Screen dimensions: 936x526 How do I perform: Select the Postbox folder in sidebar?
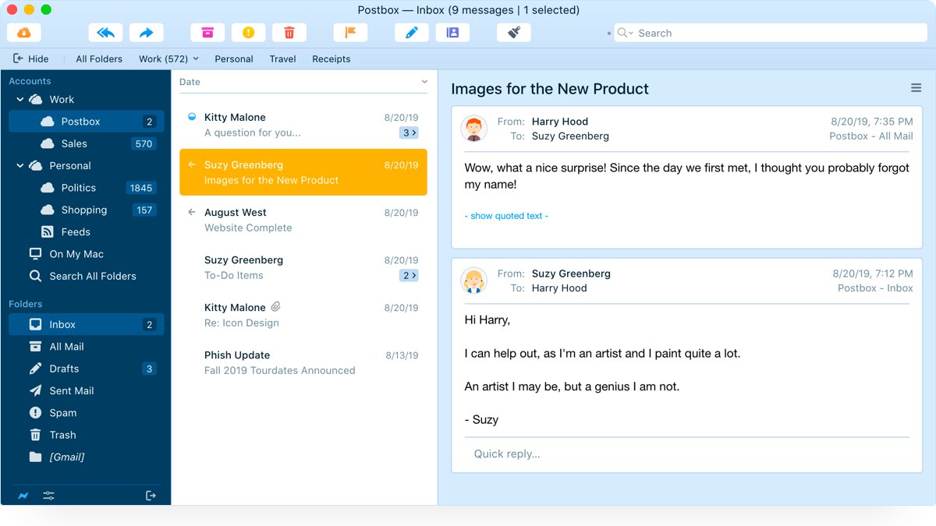pyautogui.click(x=87, y=122)
